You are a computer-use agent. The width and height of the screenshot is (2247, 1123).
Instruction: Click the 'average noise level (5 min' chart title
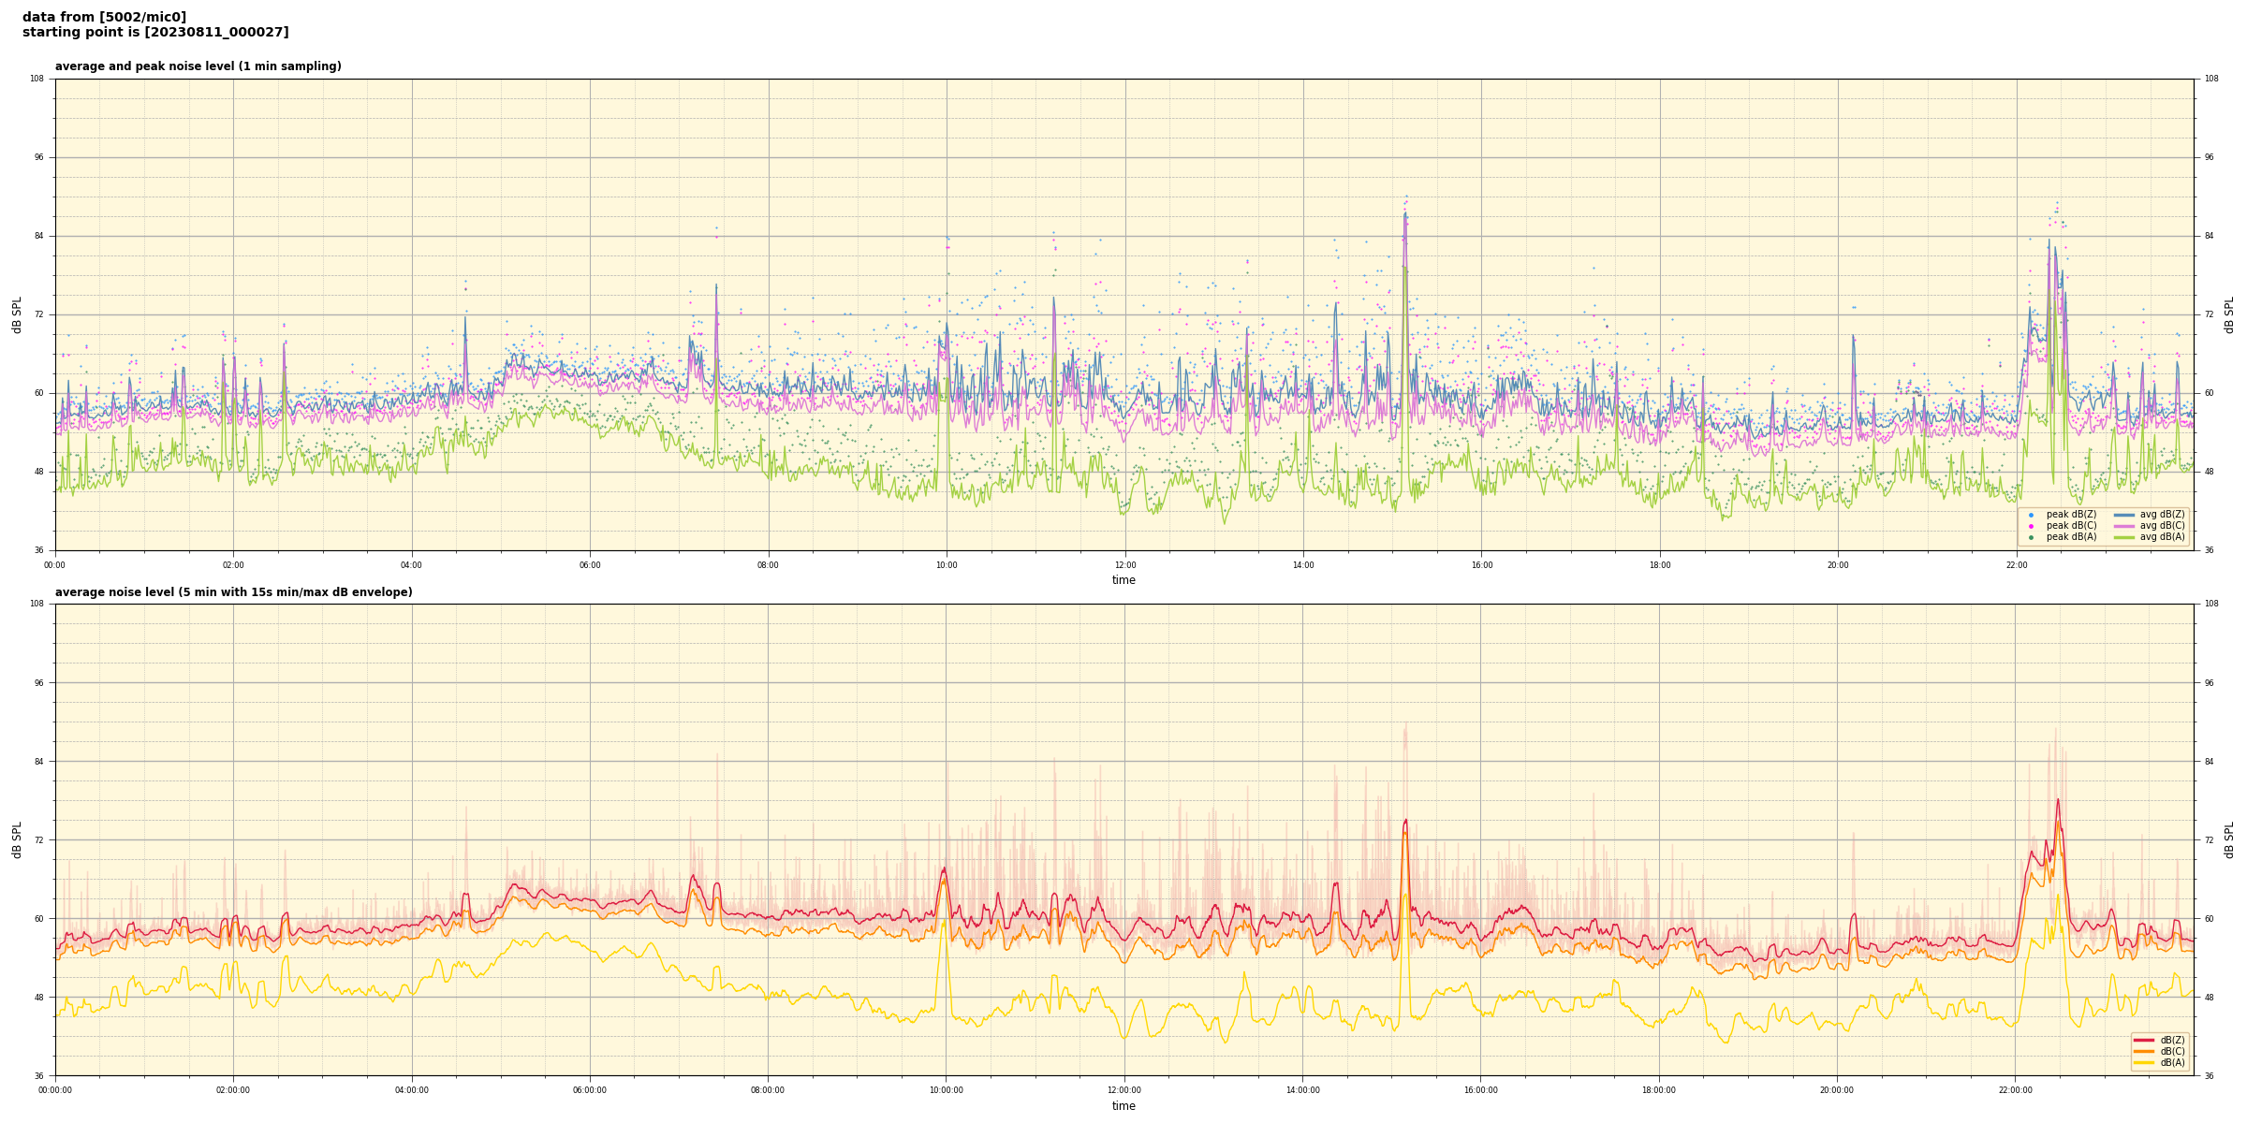233,592
